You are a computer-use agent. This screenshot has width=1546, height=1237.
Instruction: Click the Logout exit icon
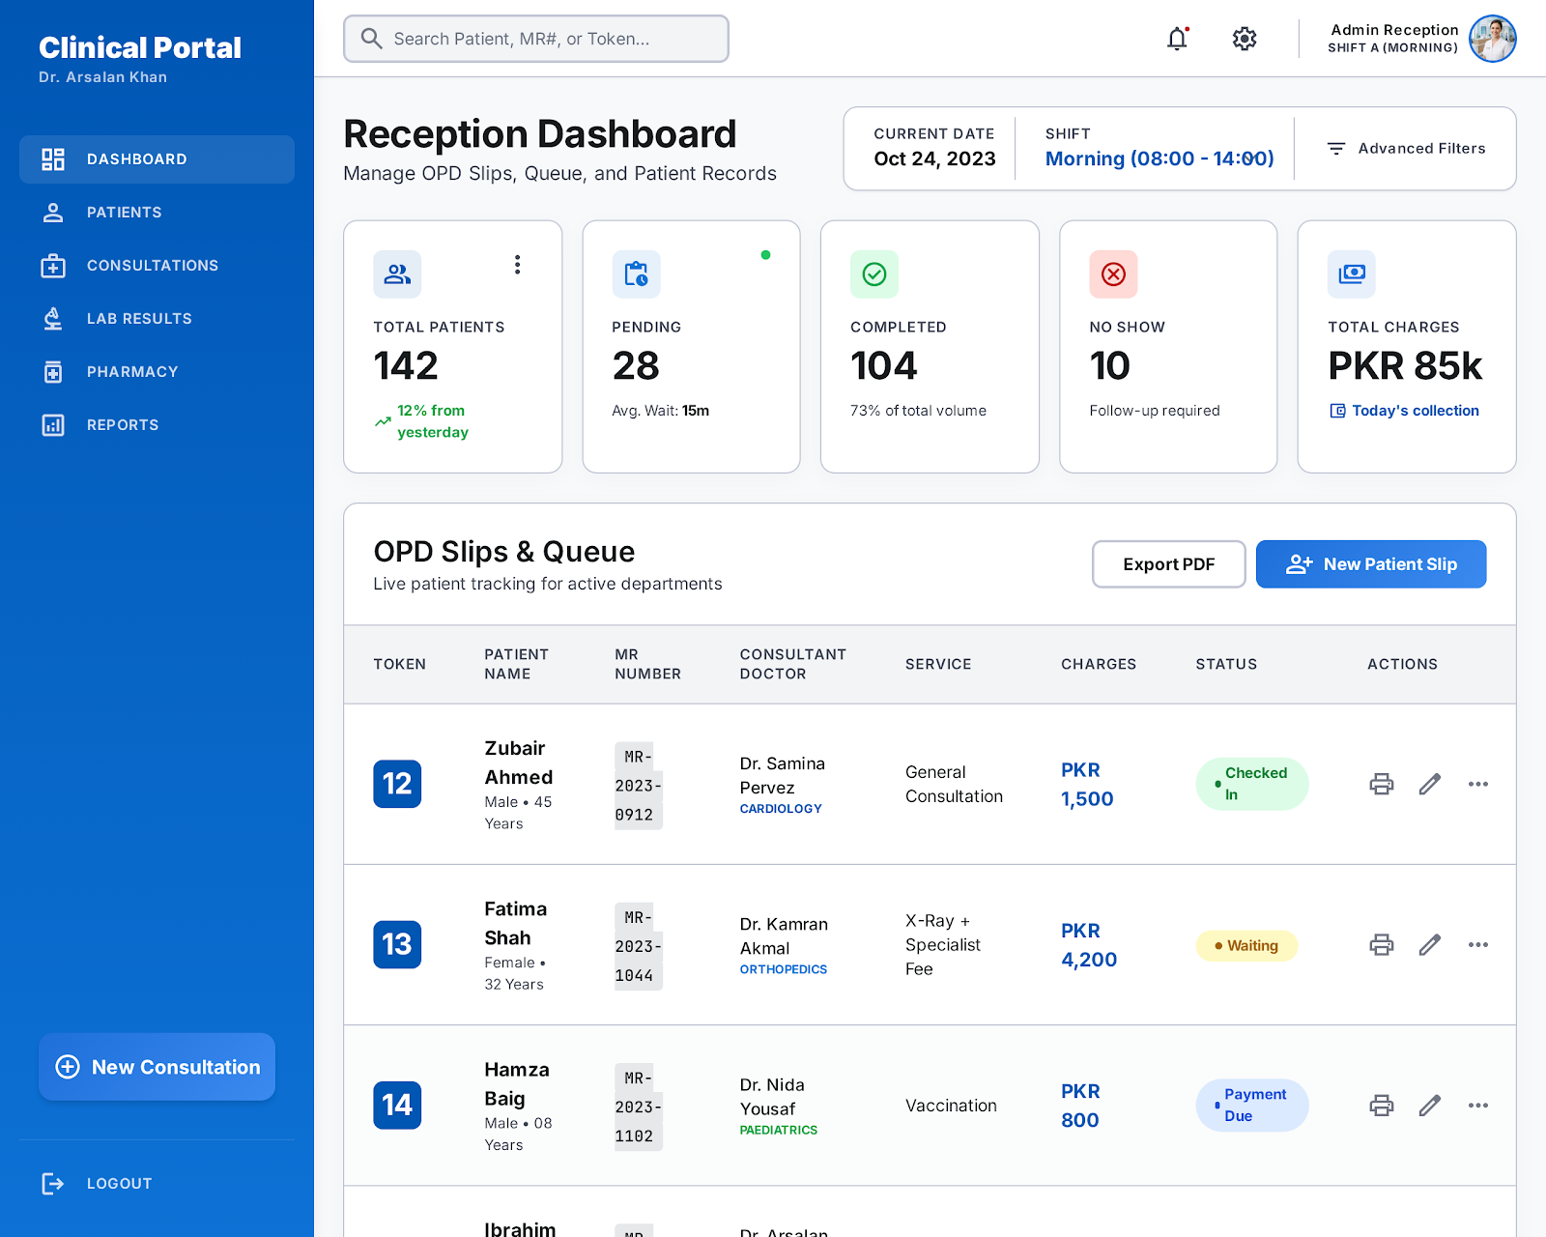tap(53, 1184)
